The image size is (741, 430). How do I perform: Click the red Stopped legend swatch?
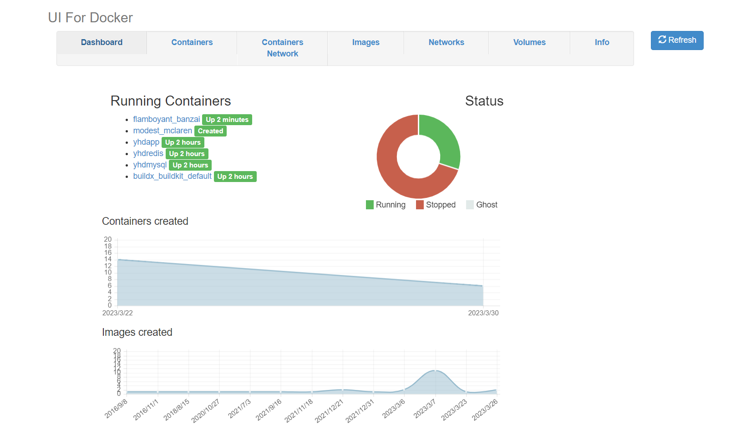click(x=420, y=205)
